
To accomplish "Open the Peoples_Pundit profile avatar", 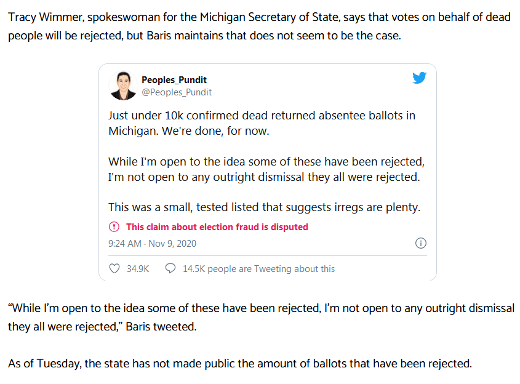I will click(123, 86).
